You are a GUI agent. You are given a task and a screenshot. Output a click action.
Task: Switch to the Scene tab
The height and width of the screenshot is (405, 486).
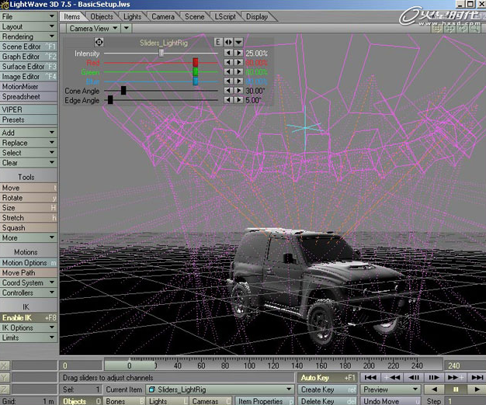[194, 17]
